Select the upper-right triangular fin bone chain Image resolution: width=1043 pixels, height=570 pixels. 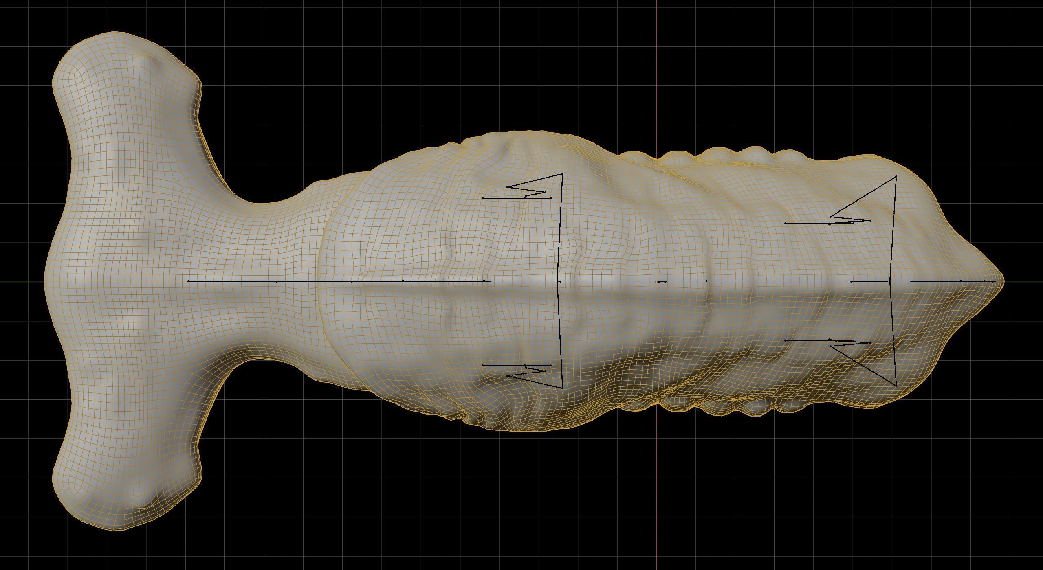[x=841, y=201]
